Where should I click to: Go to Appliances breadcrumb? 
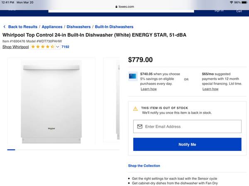(52, 27)
